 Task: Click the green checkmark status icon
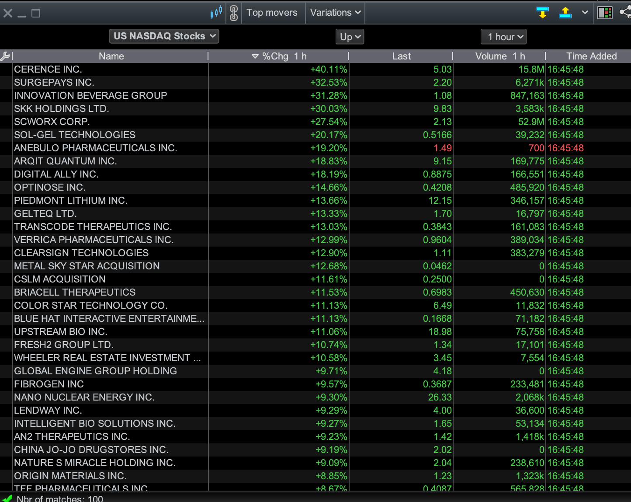[7, 498]
